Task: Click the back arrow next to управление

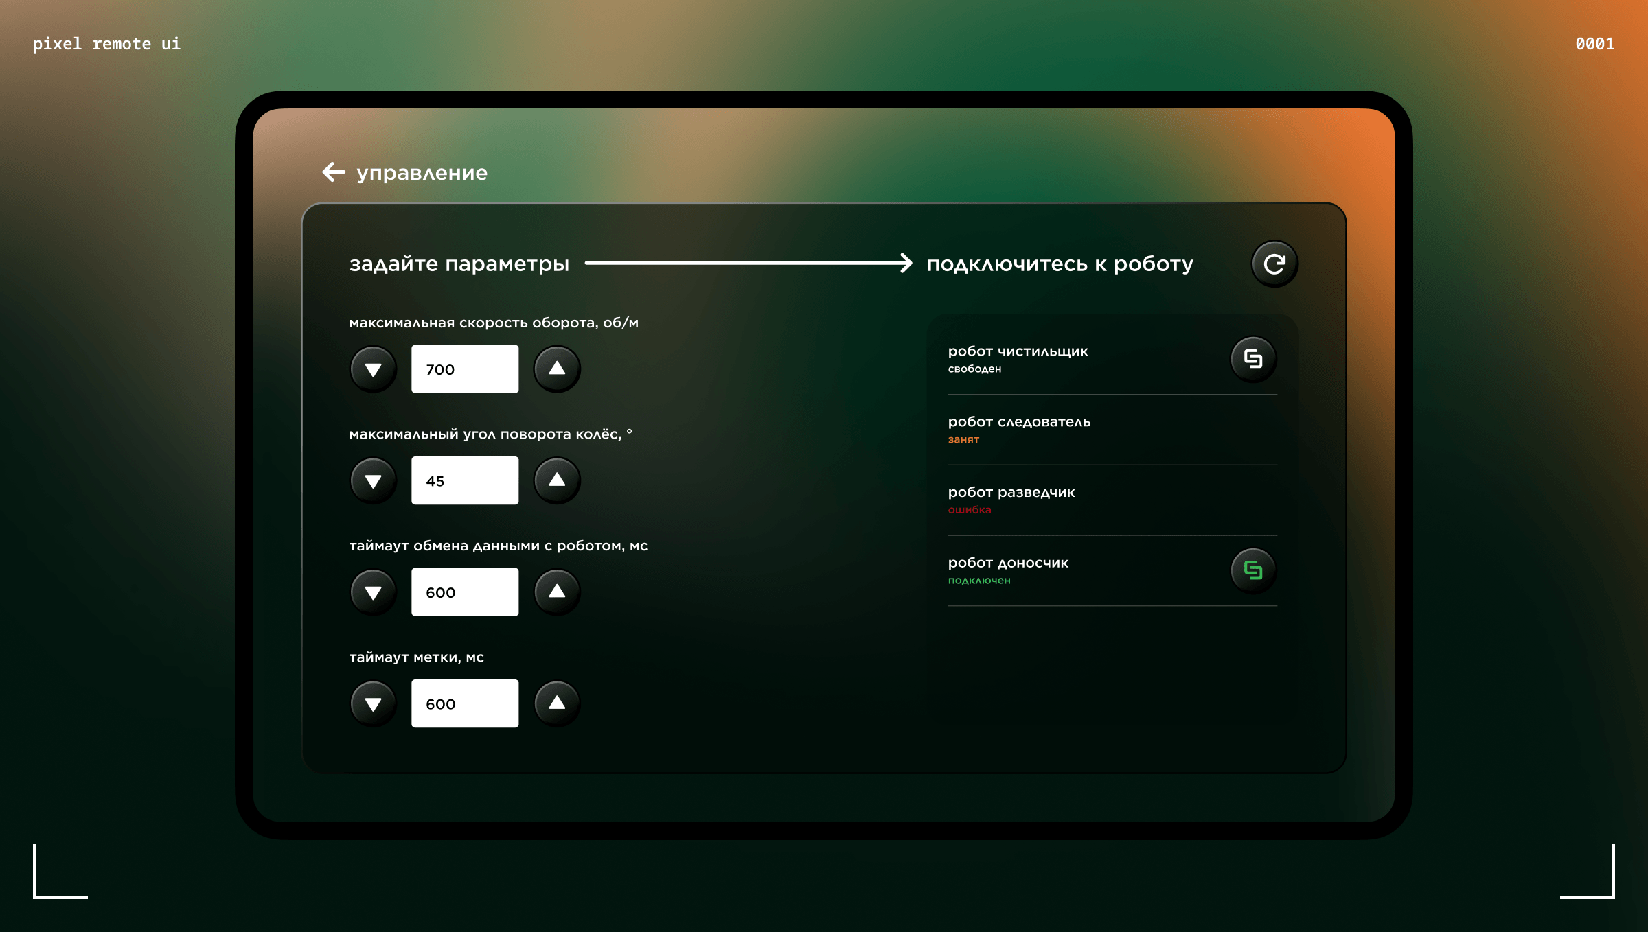Action: (334, 172)
